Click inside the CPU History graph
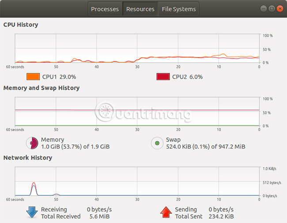This screenshot has width=287, height=223. pos(137,48)
